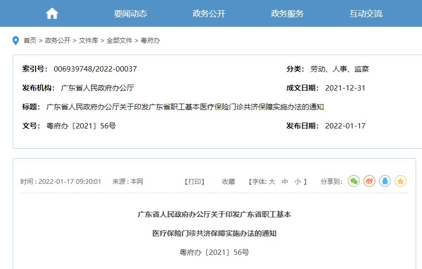Screen dimensions: 422x269
Task: Print the document using 打印
Action: coord(194,181)
